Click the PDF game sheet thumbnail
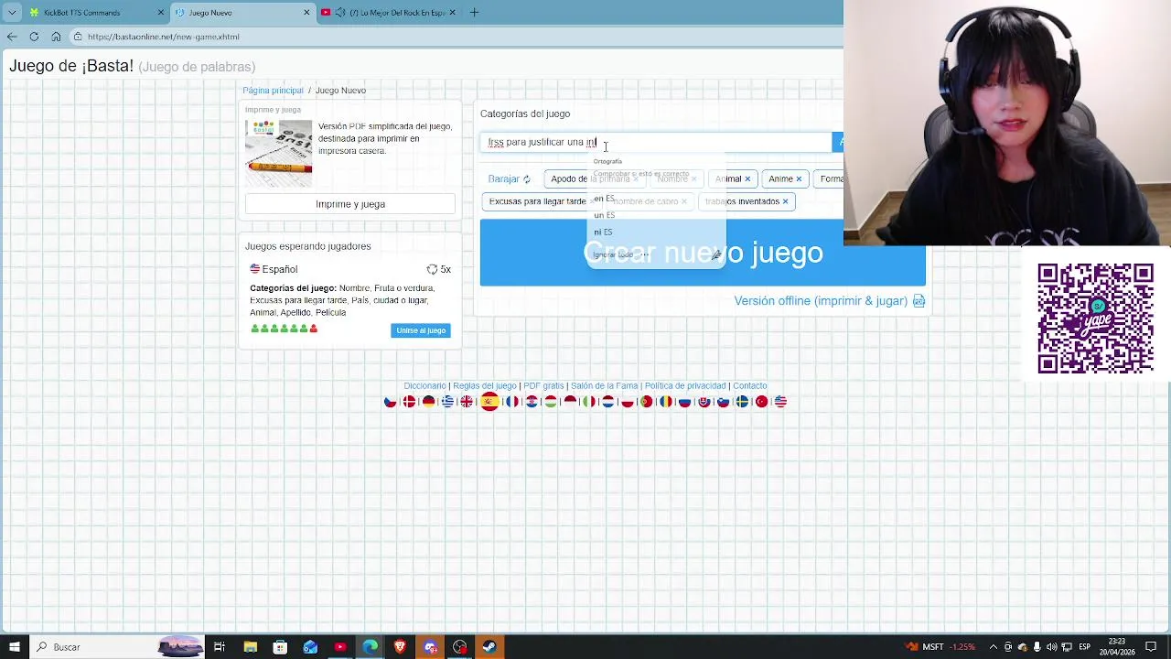This screenshot has width=1171, height=659. [278, 153]
